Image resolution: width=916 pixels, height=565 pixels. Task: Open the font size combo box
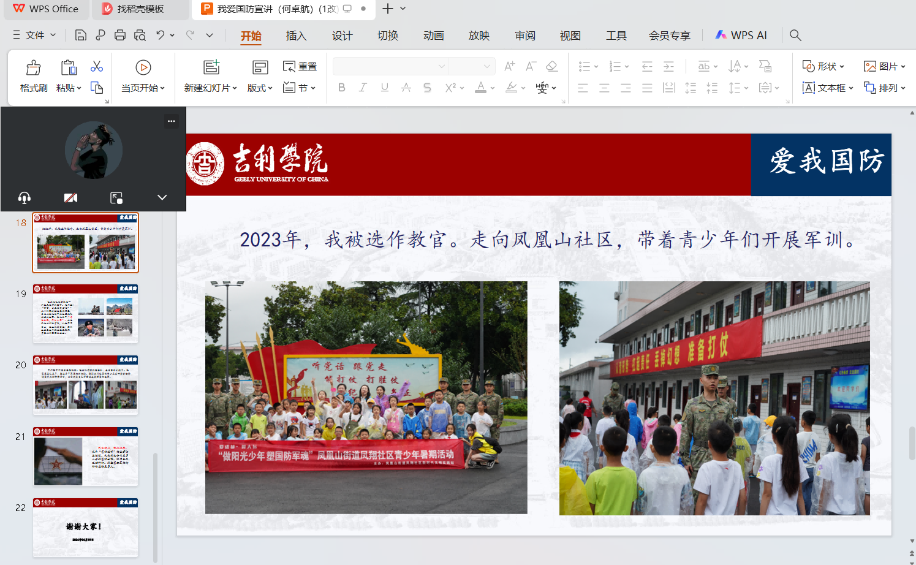click(471, 66)
